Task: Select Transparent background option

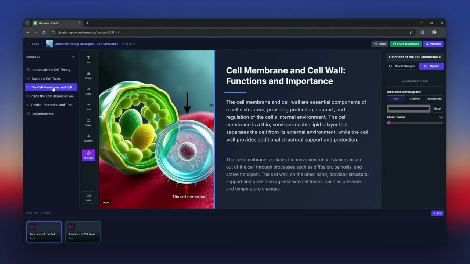Action: 434,99
